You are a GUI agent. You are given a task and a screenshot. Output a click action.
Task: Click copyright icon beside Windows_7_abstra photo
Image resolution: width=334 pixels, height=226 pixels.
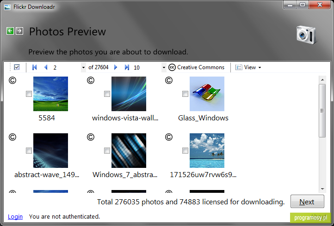pyautogui.click(x=91, y=137)
